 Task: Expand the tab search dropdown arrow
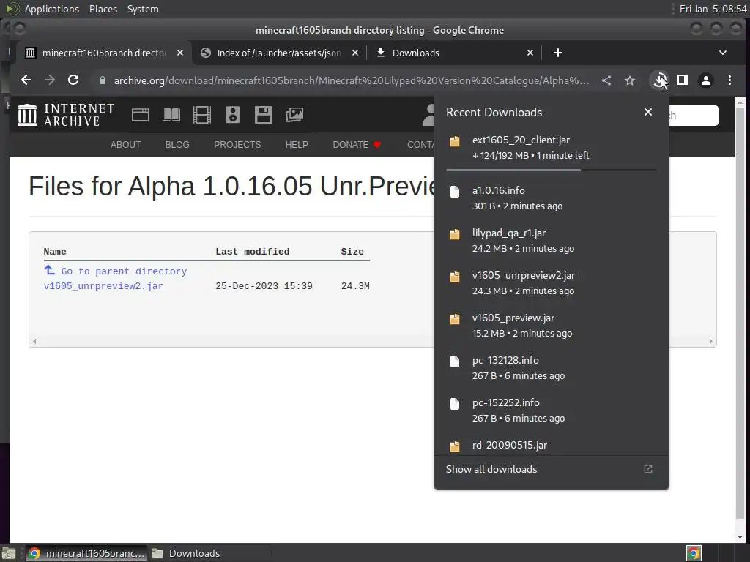click(723, 53)
